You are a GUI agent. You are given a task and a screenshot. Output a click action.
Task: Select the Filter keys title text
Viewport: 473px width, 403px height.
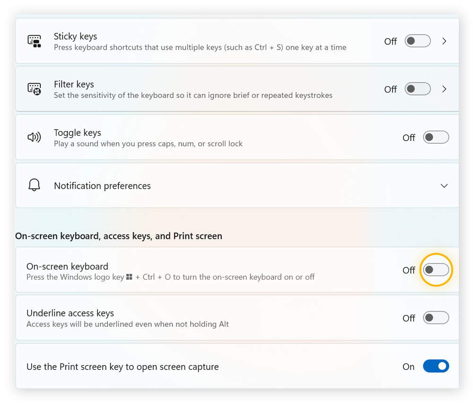click(x=74, y=84)
